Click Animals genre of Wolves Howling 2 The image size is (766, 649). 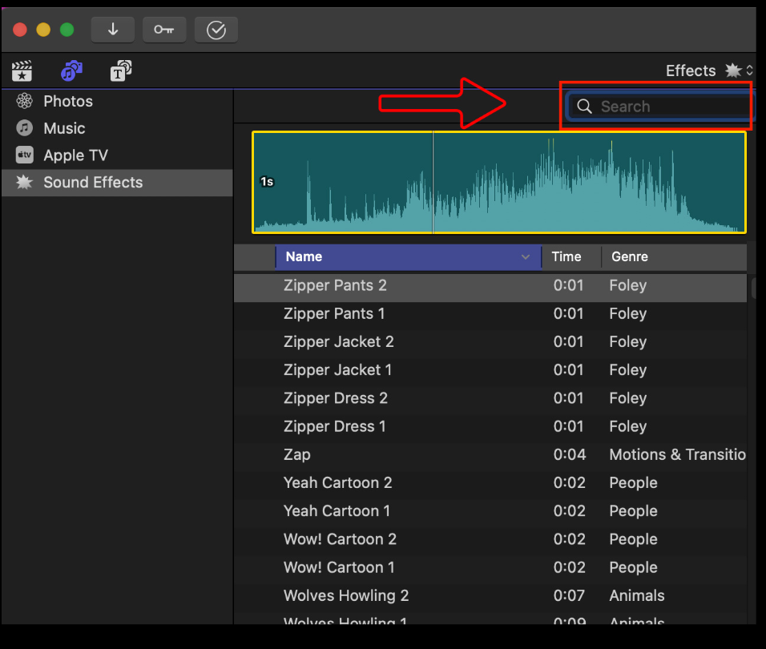pos(636,596)
